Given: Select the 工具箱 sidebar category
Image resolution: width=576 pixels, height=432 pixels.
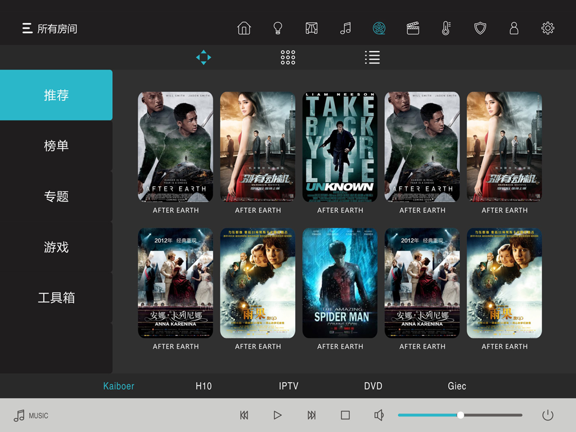Looking at the screenshot, I should click(x=56, y=298).
